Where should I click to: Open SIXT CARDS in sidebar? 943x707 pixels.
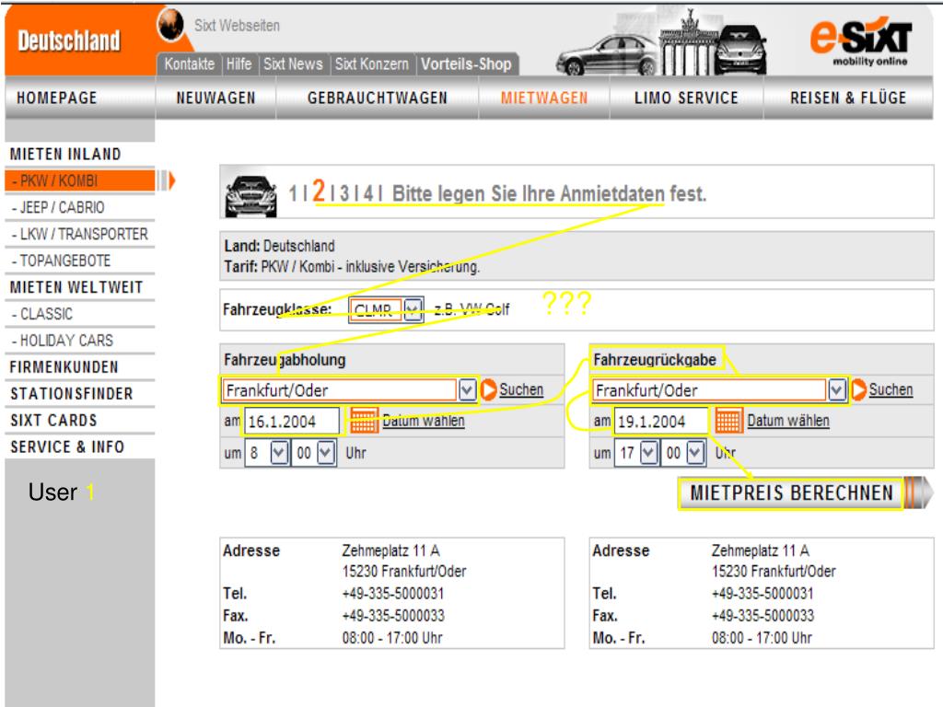[53, 420]
